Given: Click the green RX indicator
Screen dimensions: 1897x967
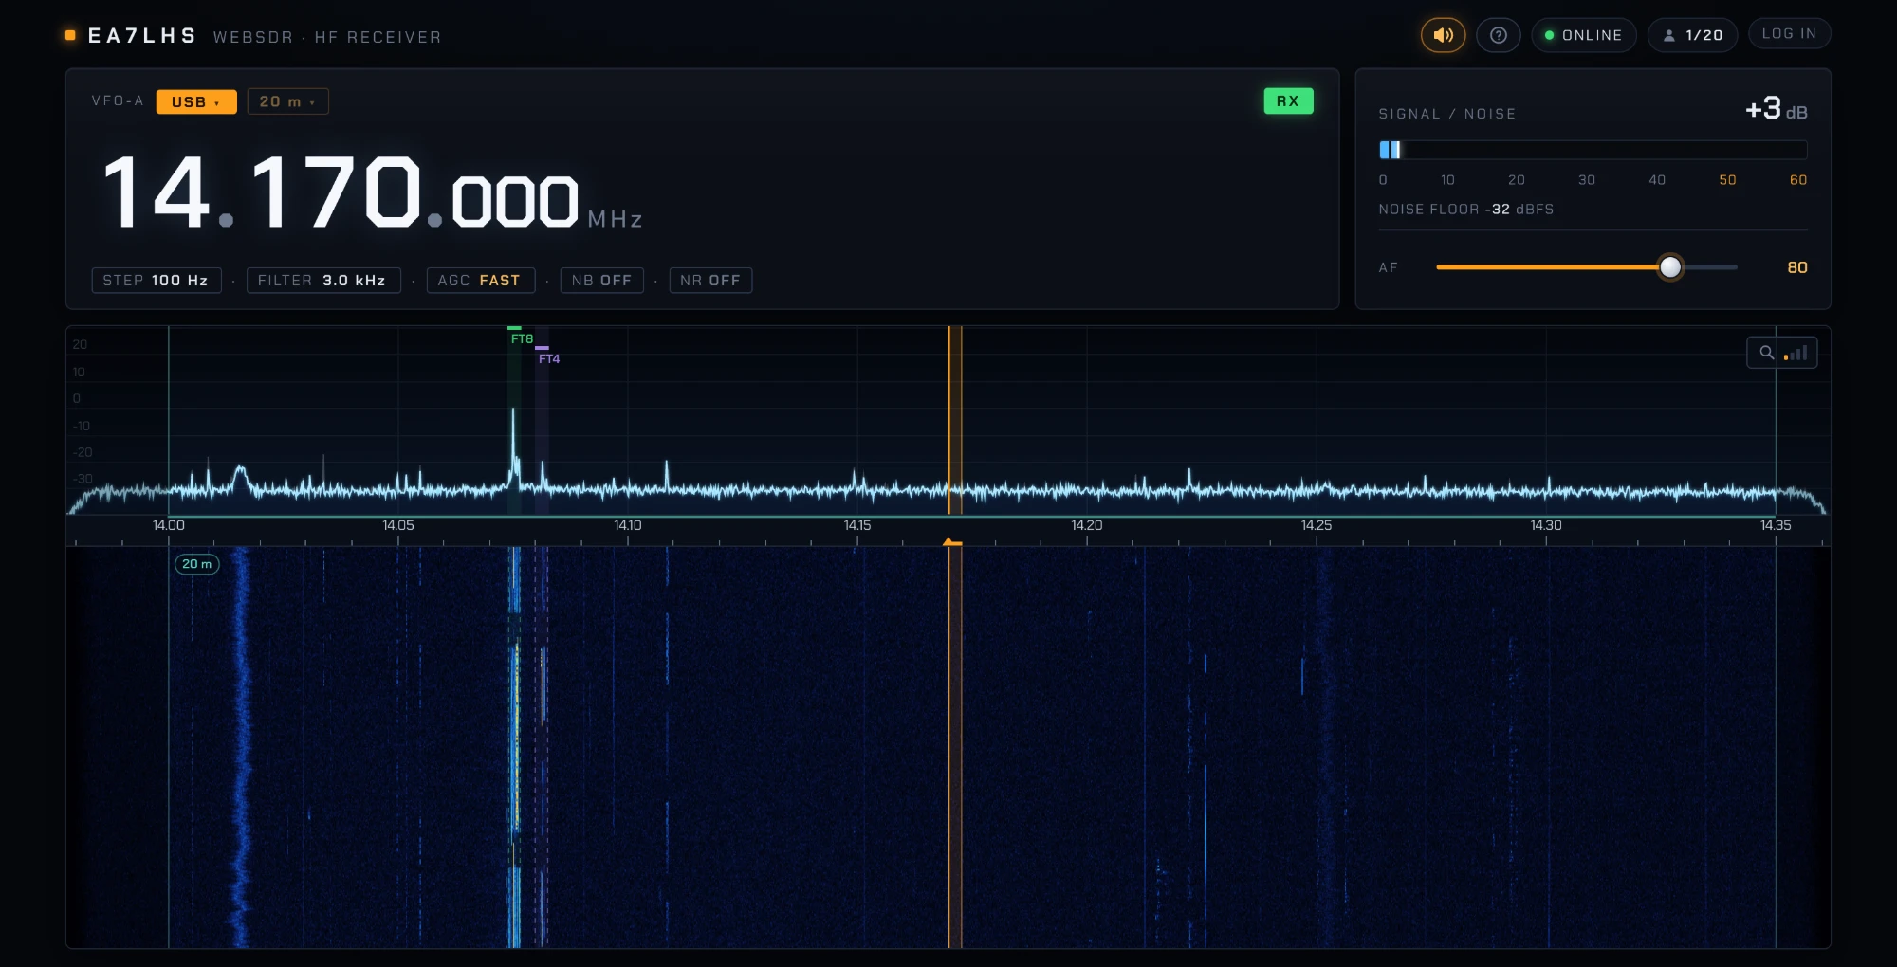Looking at the screenshot, I should pos(1288,101).
